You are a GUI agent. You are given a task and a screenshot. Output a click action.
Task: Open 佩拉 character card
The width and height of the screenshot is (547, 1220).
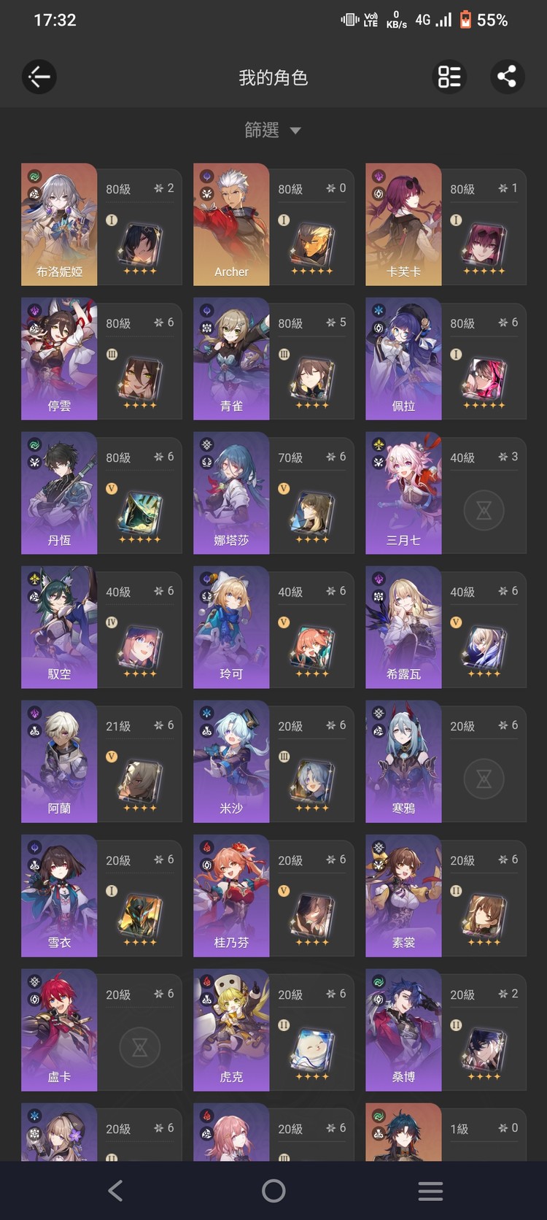446,358
